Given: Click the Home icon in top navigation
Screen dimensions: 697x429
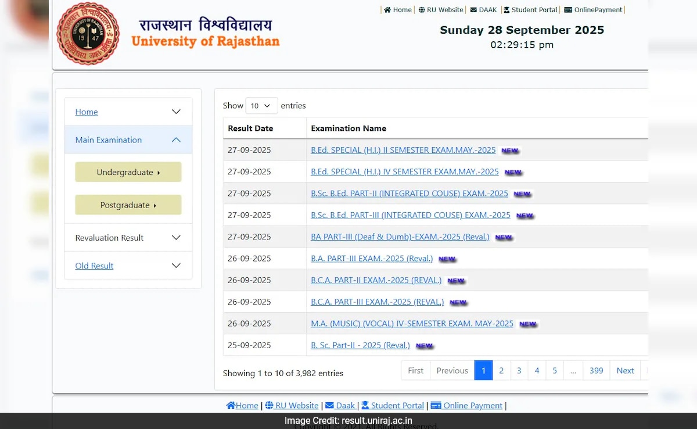Looking at the screenshot, I should click(x=387, y=10).
